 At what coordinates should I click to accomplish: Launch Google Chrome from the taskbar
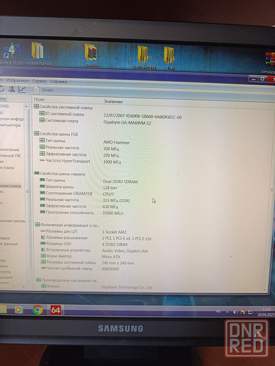[x=38, y=310]
